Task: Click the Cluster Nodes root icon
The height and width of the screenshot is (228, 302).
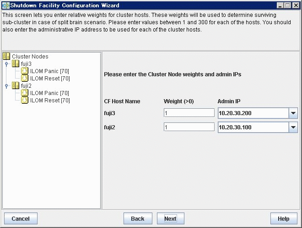Action: pos(6,56)
